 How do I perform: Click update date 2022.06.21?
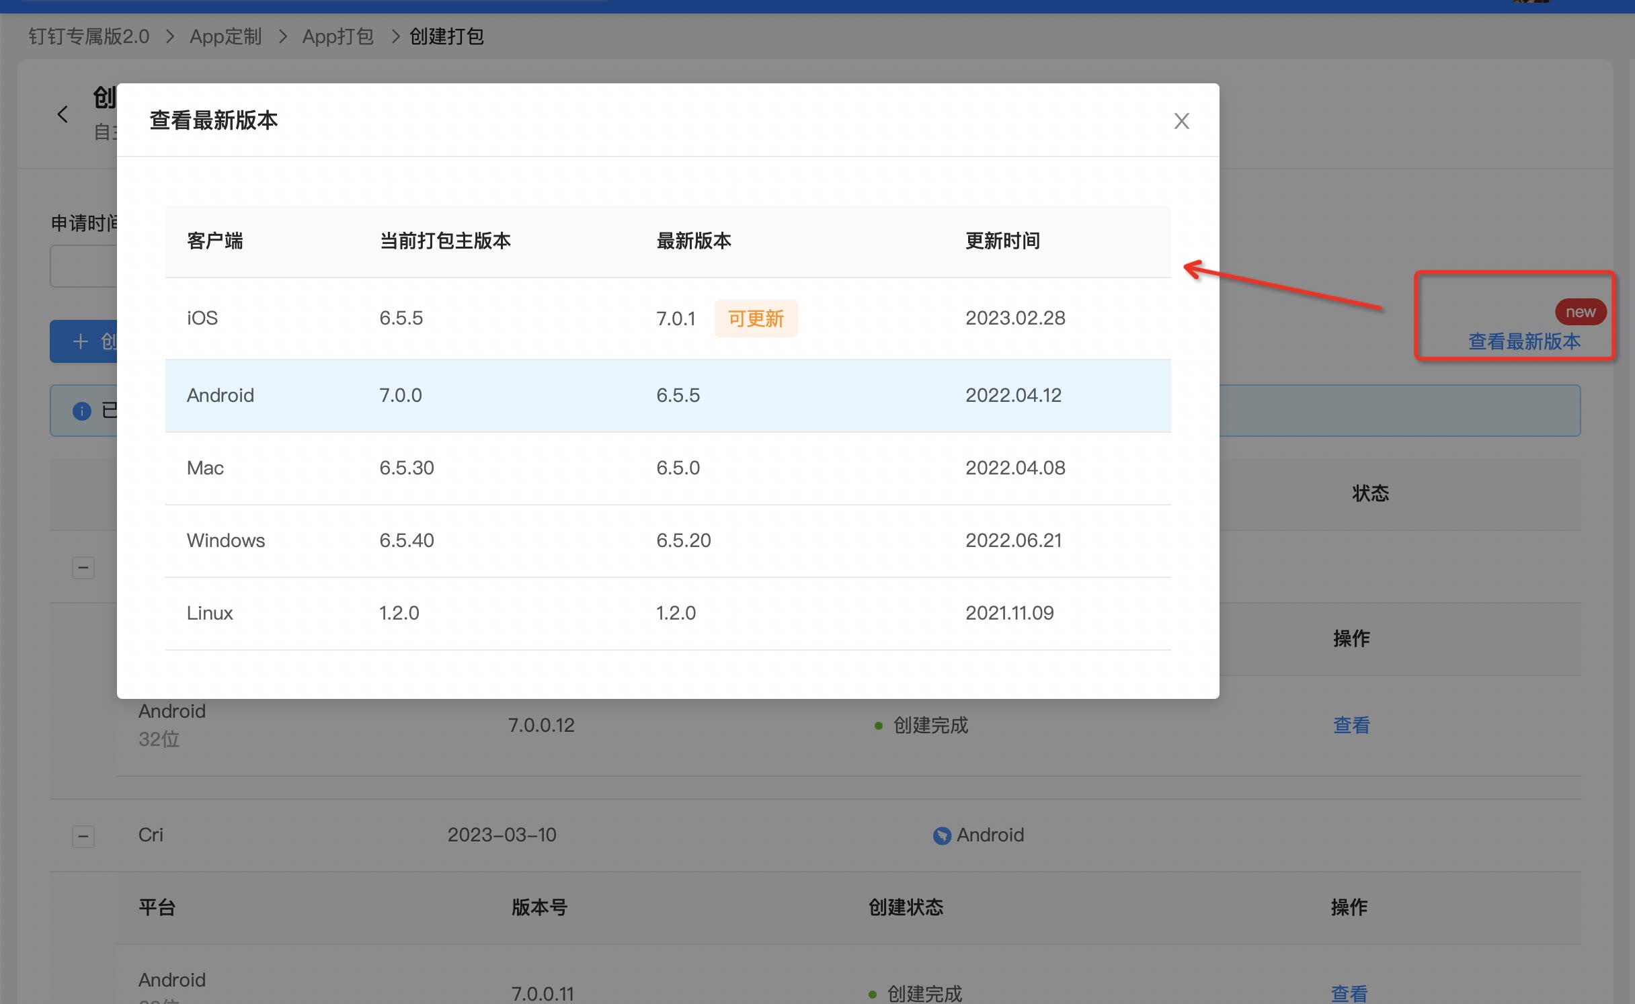click(x=1013, y=540)
